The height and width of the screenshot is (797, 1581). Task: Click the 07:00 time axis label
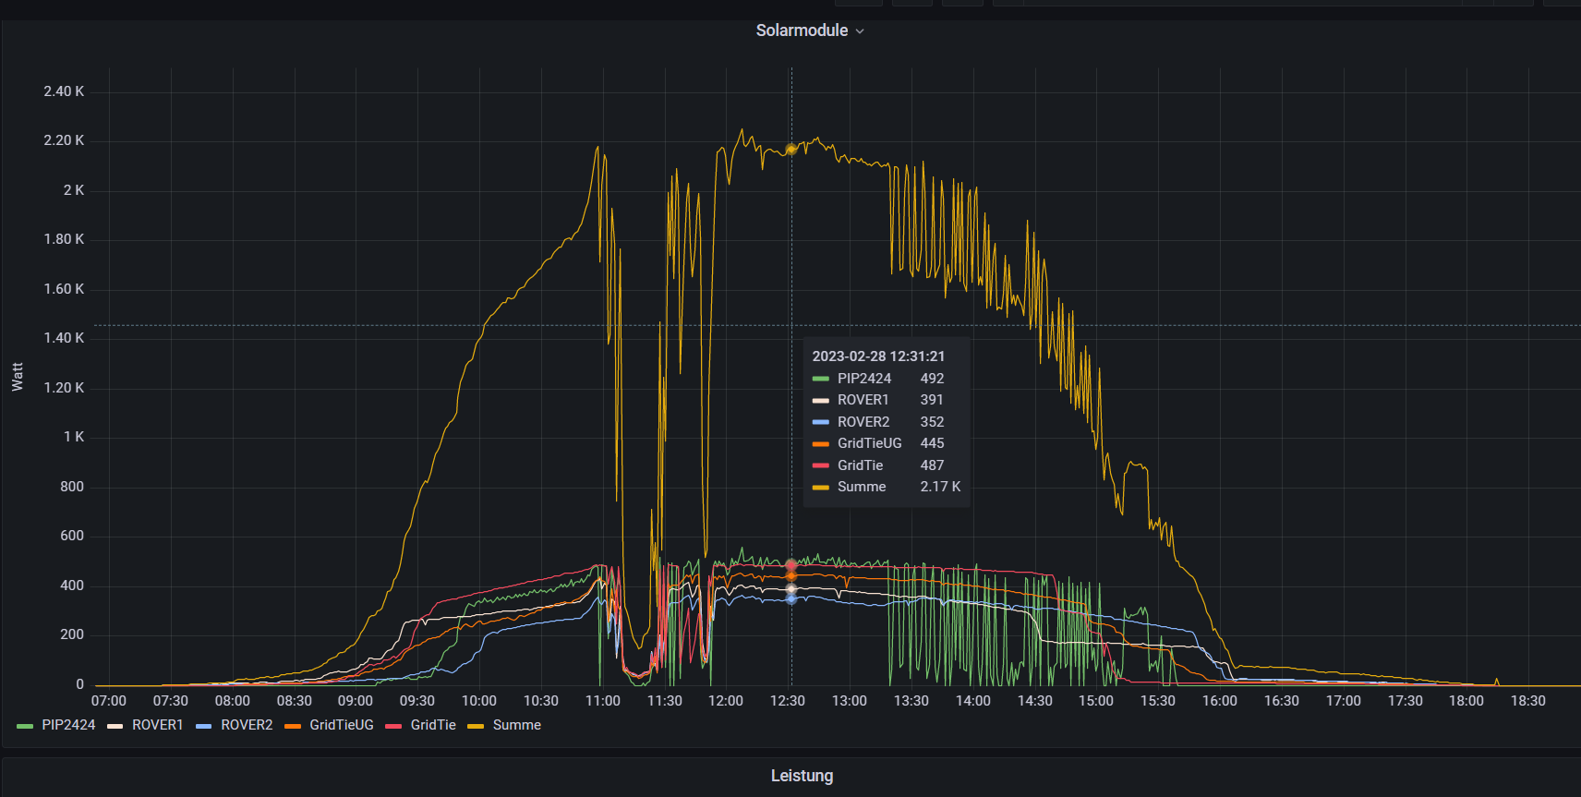[x=109, y=701]
